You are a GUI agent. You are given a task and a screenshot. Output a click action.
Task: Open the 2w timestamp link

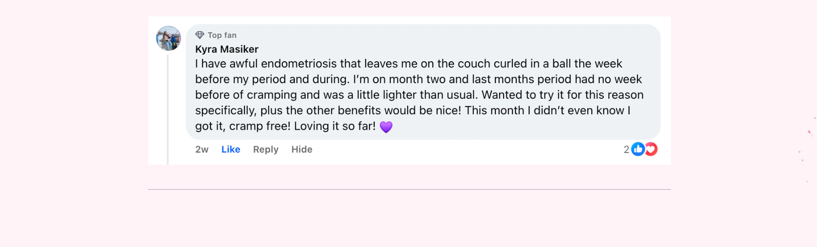click(202, 149)
